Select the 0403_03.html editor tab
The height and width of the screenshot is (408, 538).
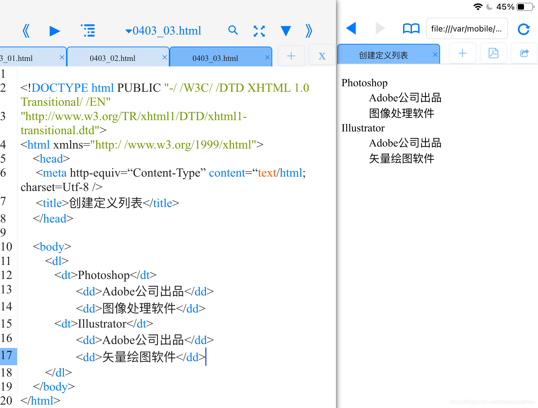(215, 58)
